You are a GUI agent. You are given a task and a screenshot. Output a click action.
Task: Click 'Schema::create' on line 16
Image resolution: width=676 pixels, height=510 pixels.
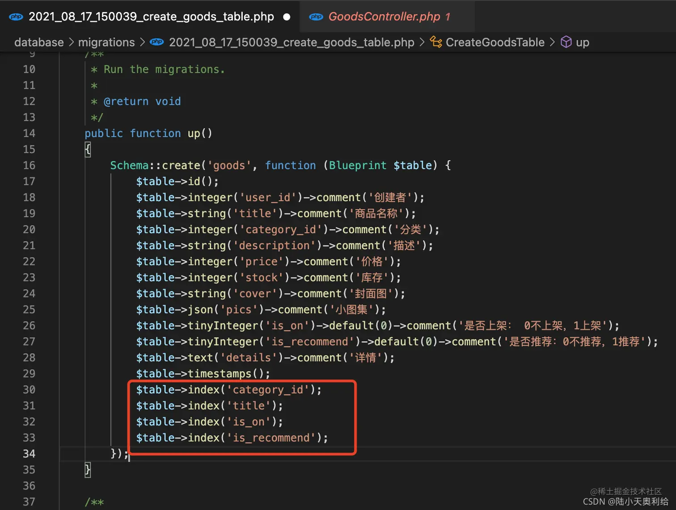pos(155,165)
